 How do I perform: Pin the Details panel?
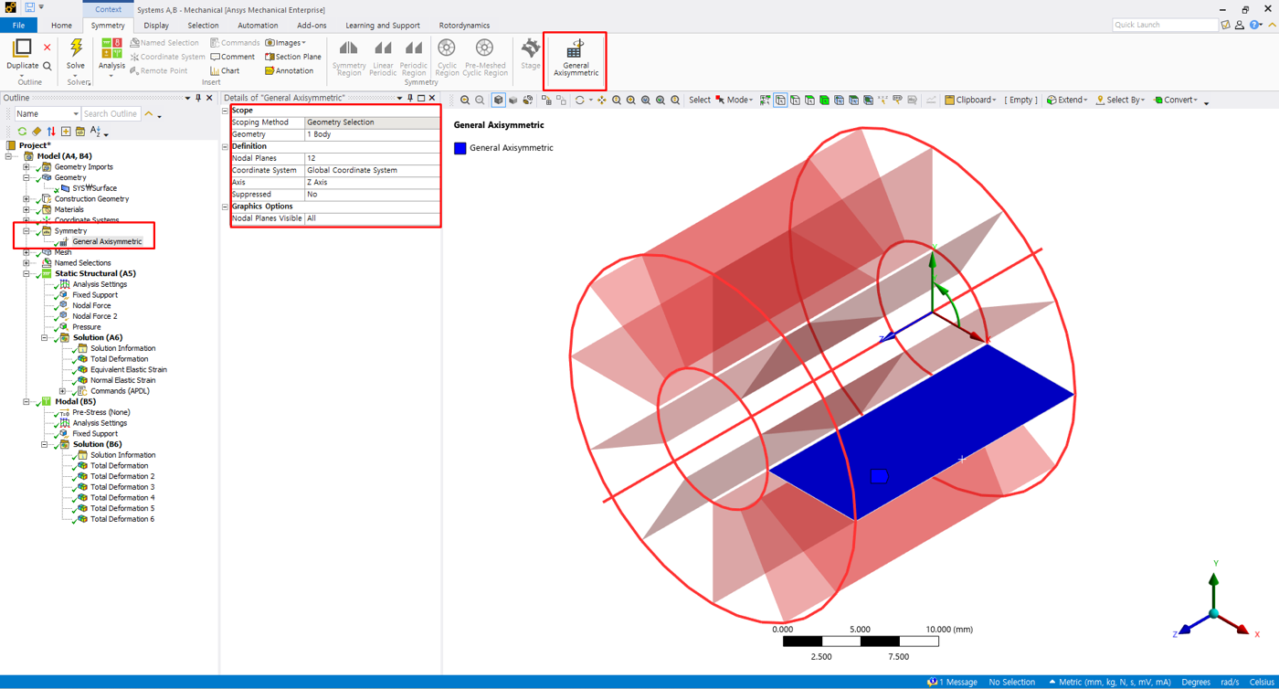pyautogui.click(x=410, y=98)
